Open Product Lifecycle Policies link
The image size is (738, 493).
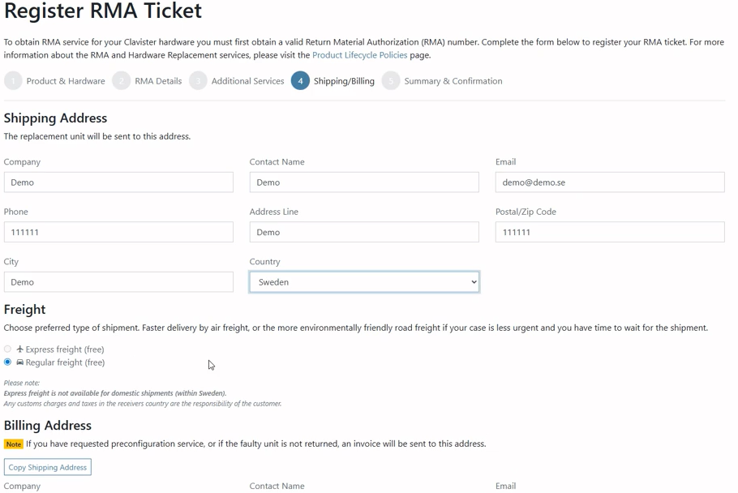(x=359, y=55)
